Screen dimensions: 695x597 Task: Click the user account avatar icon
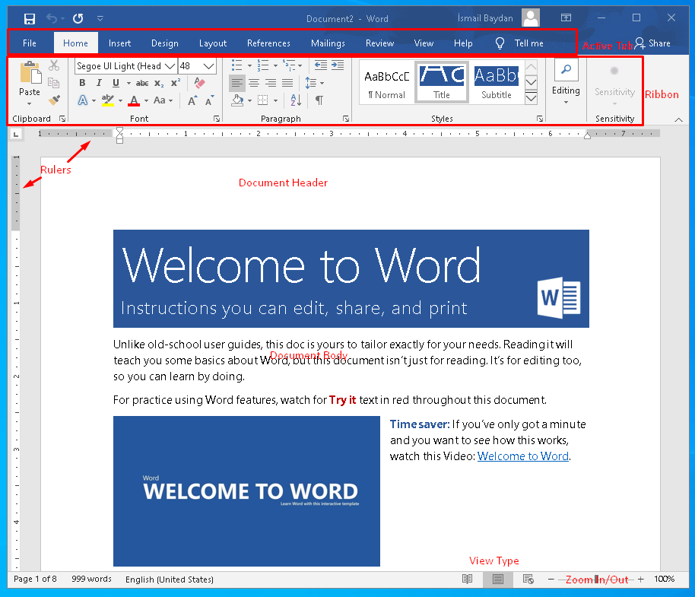[531, 17]
